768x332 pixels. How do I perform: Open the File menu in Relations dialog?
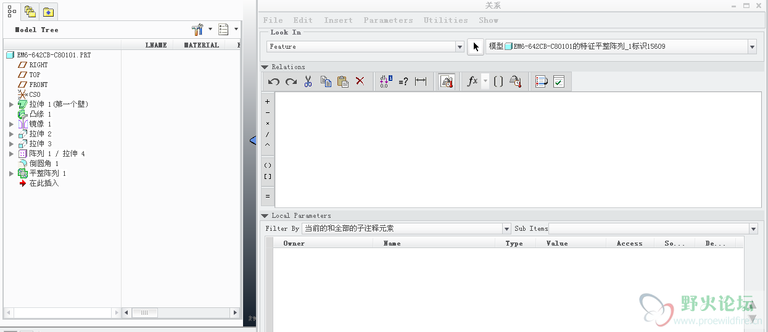tap(273, 20)
